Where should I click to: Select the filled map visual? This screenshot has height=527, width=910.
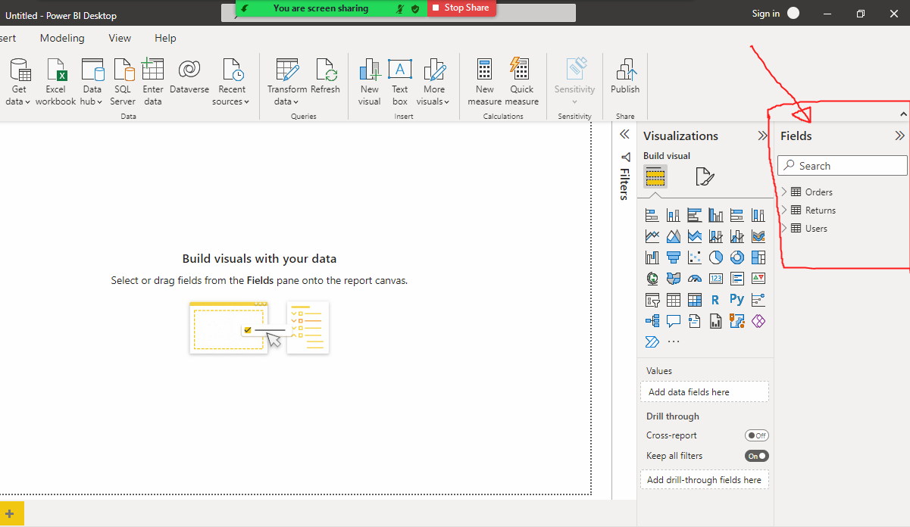coord(673,279)
